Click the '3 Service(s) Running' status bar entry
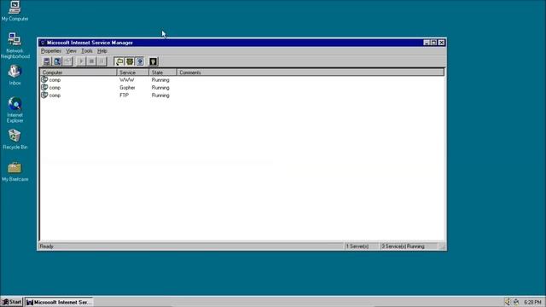The width and height of the screenshot is (546, 307). click(x=409, y=246)
